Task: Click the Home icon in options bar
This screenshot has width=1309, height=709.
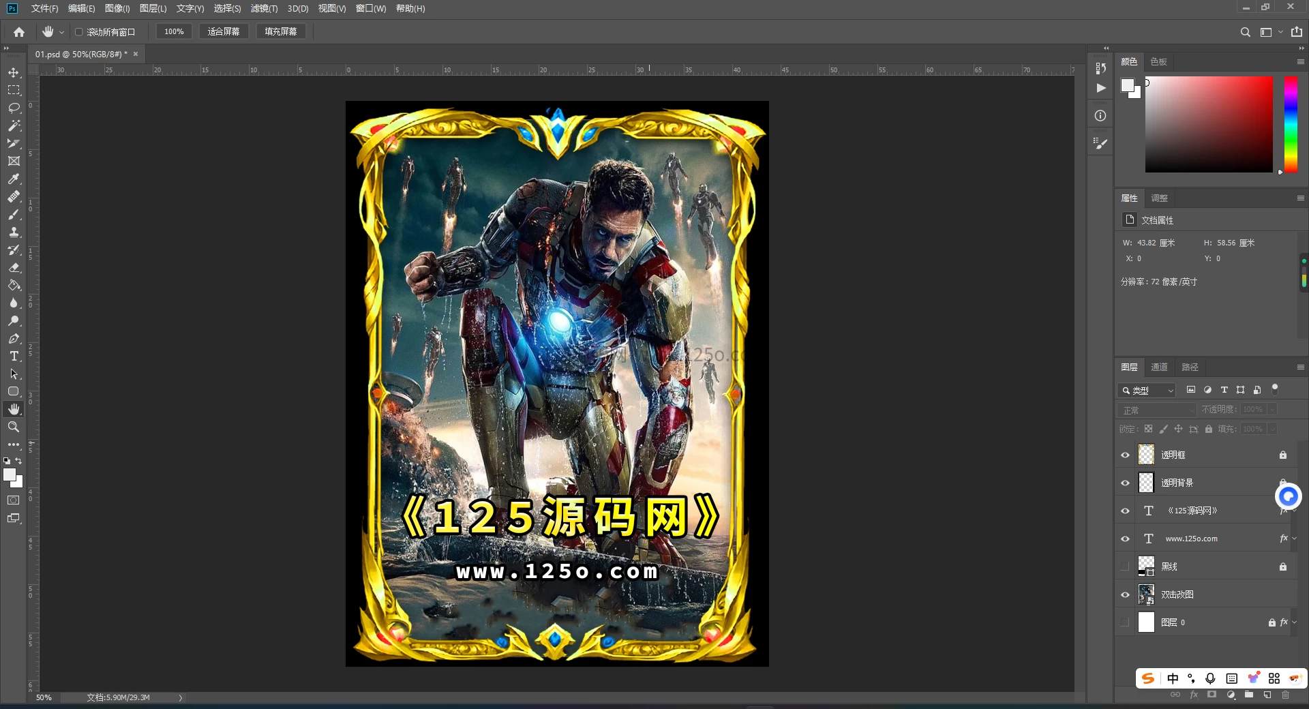Action: coord(19,32)
